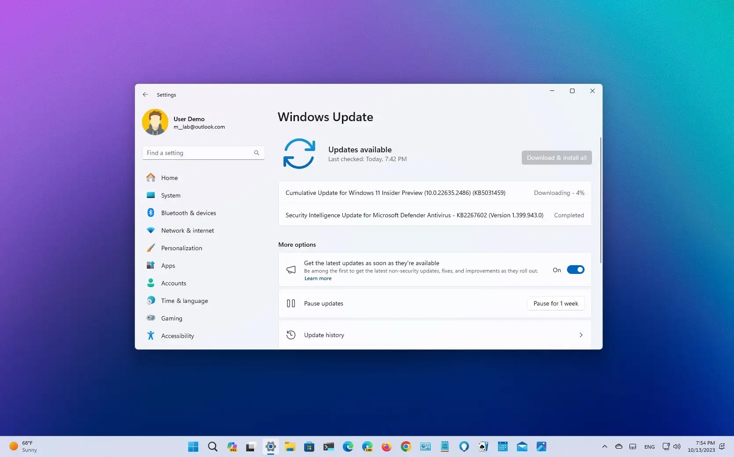Open the weather widget showing 68°F Sunny
The height and width of the screenshot is (457, 734).
click(23, 446)
